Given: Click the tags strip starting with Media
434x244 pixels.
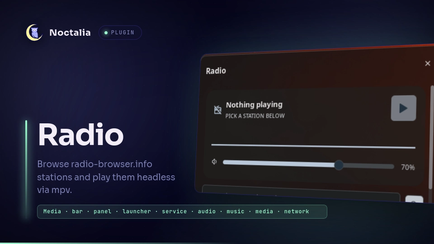Looking at the screenshot, I should tap(182, 211).
